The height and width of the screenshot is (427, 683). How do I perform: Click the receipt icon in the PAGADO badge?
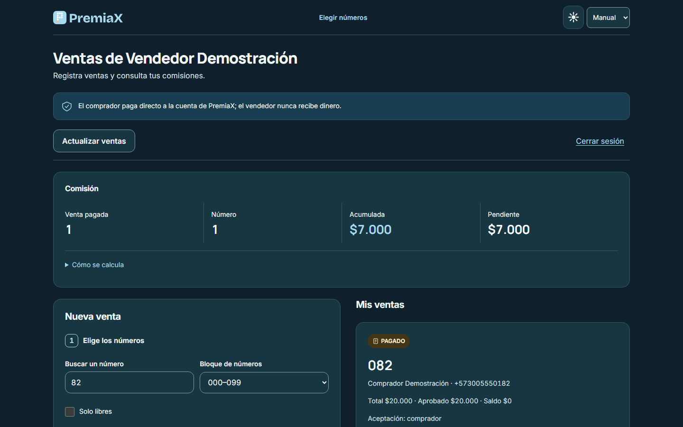pyautogui.click(x=376, y=341)
